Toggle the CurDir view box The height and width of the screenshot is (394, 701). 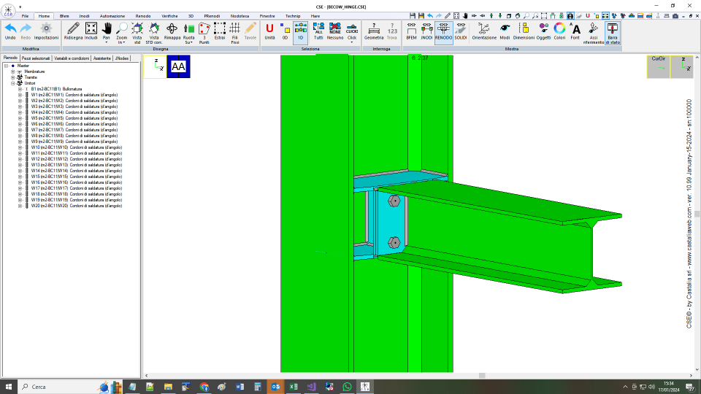[x=659, y=66]
